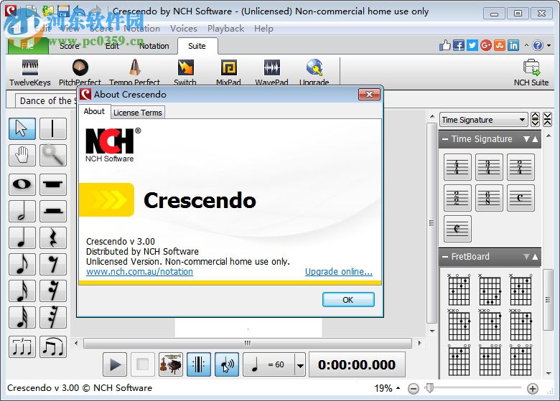The width and height of the screenshot is (560, 401).
Task: Open the Notation ribbon tab
Action: [154, 46]
